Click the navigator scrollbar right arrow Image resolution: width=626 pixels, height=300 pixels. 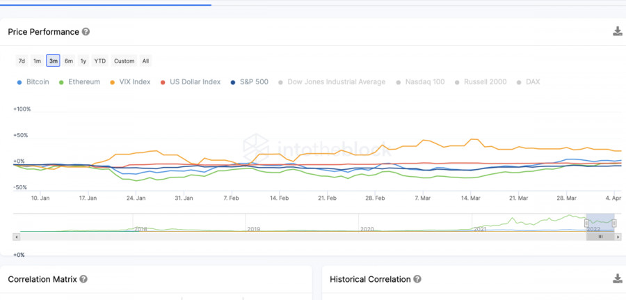click(x=618, y=237)
